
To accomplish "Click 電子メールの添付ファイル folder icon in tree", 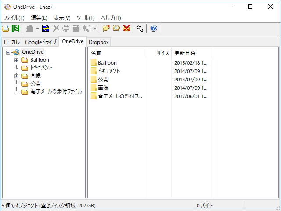I will tap(25, 92).
